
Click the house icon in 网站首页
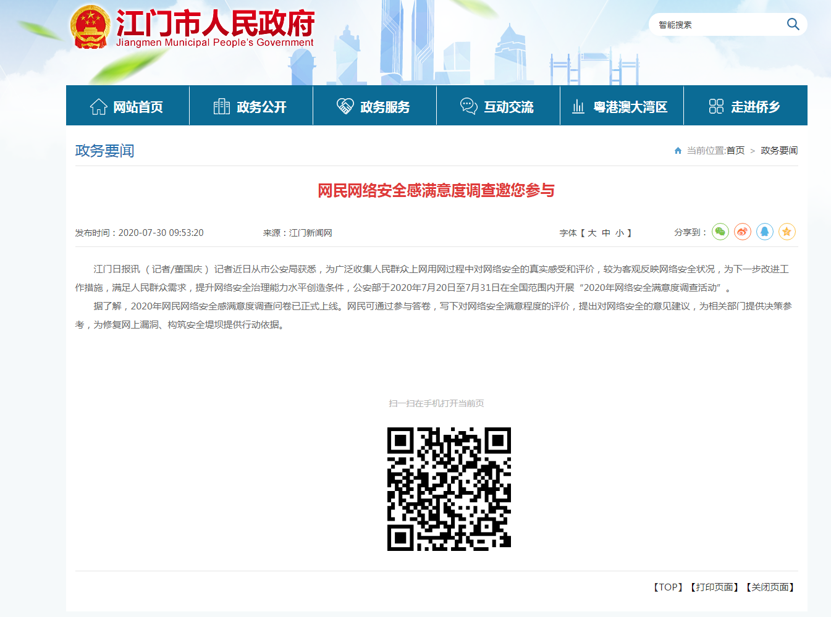[98, 107]
